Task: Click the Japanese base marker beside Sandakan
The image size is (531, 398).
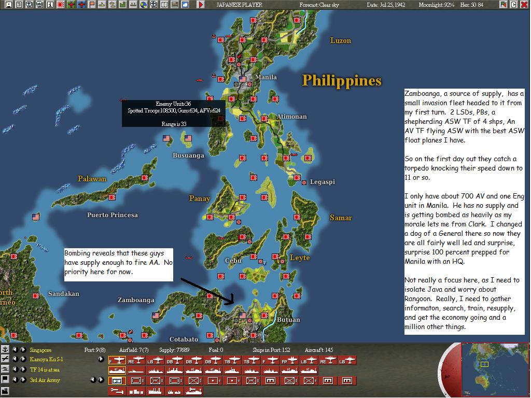Action: (36, 295)
